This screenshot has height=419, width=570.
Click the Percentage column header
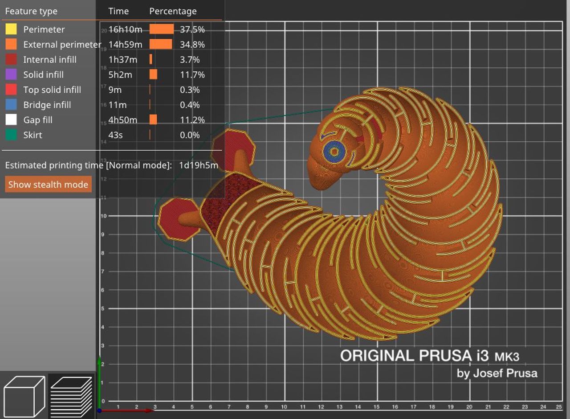[x=173, y=11]
